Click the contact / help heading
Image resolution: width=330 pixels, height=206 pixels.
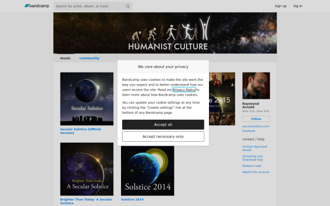point(254,139)
